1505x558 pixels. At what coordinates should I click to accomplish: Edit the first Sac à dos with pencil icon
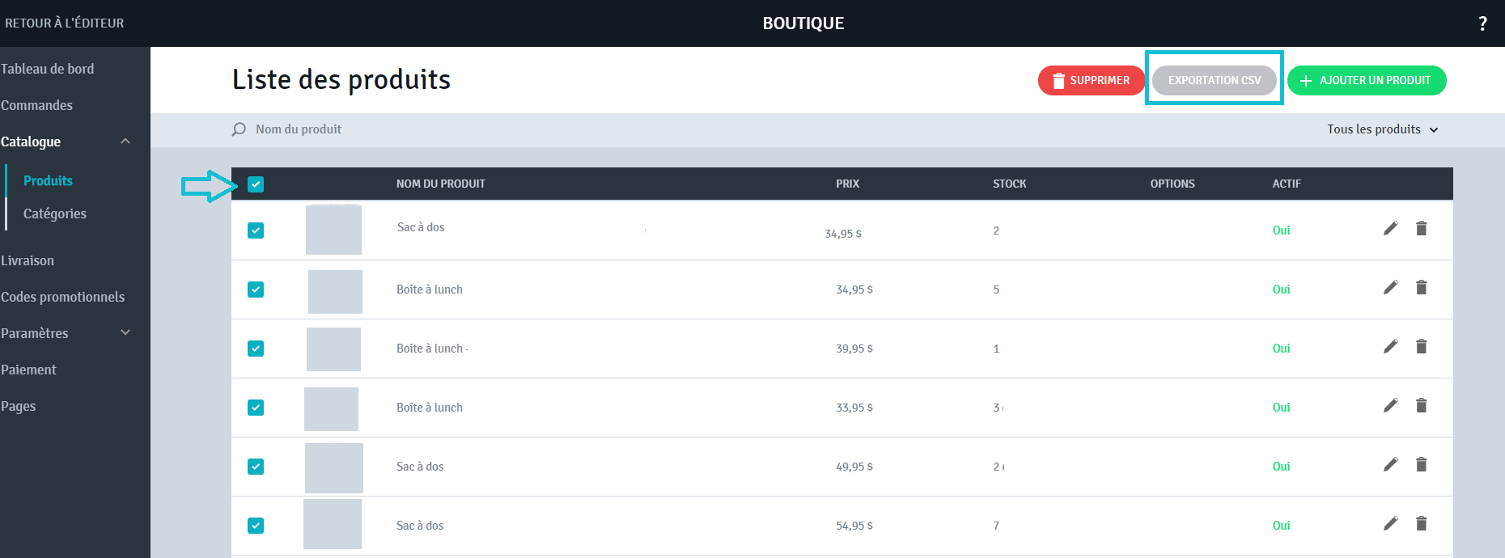pos(1390,228)
